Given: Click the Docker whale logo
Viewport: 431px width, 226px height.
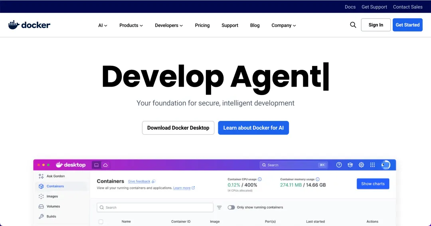Looking at the screenshot, I should (29, 25).
